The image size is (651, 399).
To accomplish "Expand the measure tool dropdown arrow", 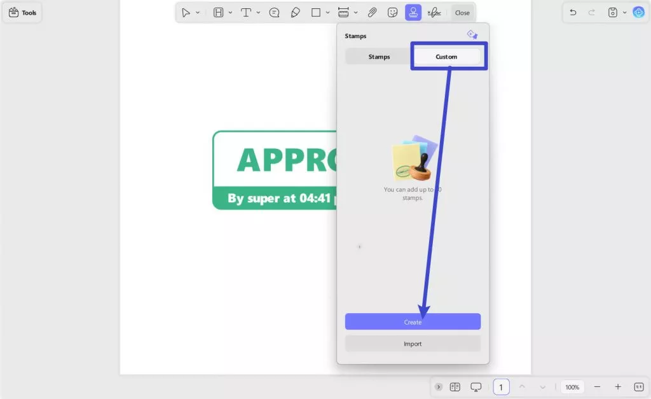I will pos(356,13).
